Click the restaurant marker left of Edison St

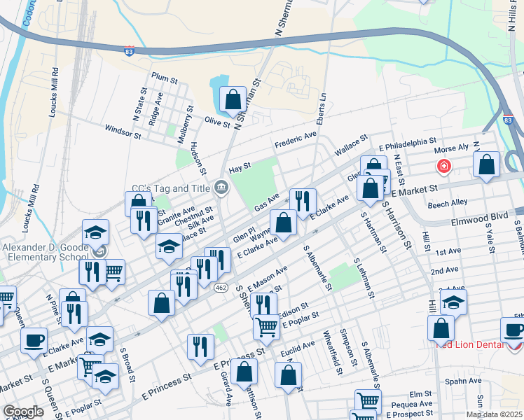click(x=263, y=304)
